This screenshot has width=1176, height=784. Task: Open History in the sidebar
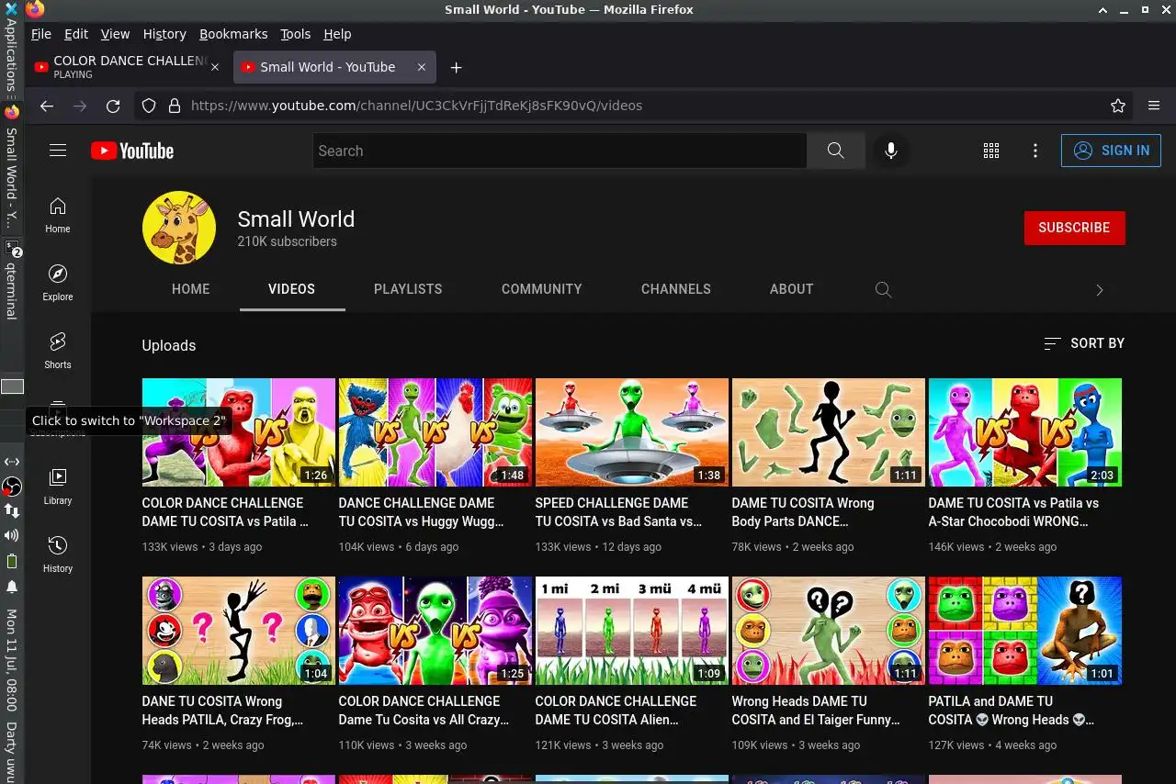point(58,554)
